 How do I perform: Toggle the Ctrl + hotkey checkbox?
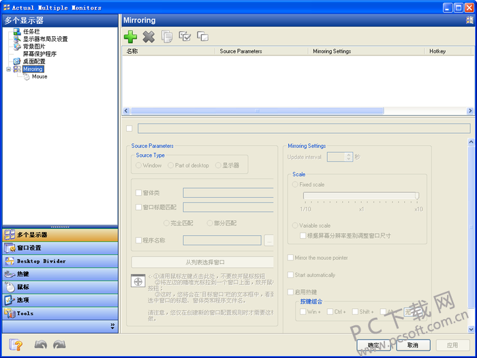[x=330, y=312]
